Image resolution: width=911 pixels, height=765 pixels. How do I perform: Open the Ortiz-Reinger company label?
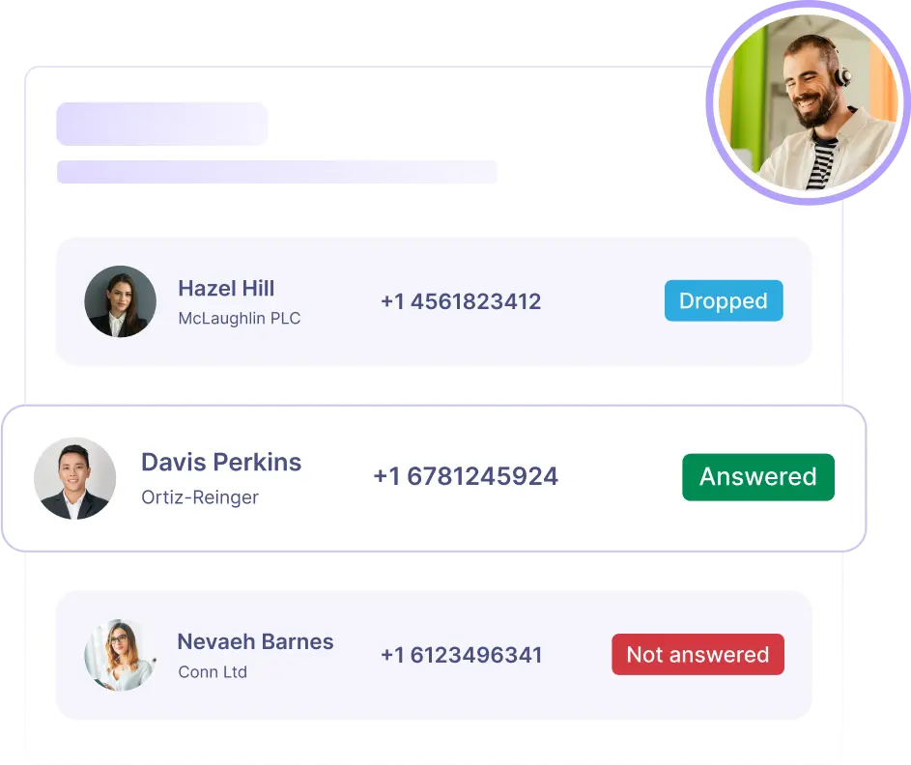pos(200,497)
